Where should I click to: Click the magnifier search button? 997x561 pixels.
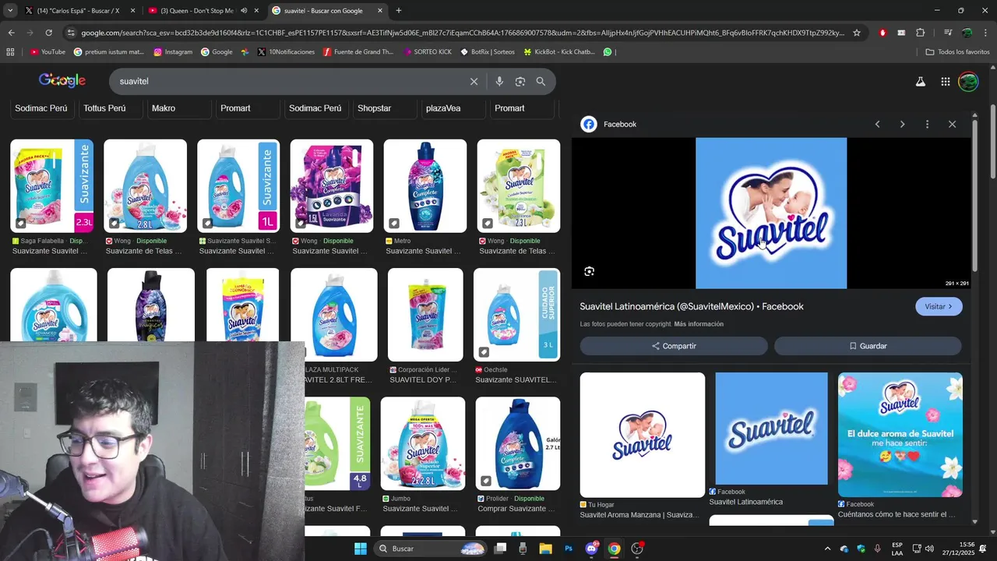[x=541, y=81]
